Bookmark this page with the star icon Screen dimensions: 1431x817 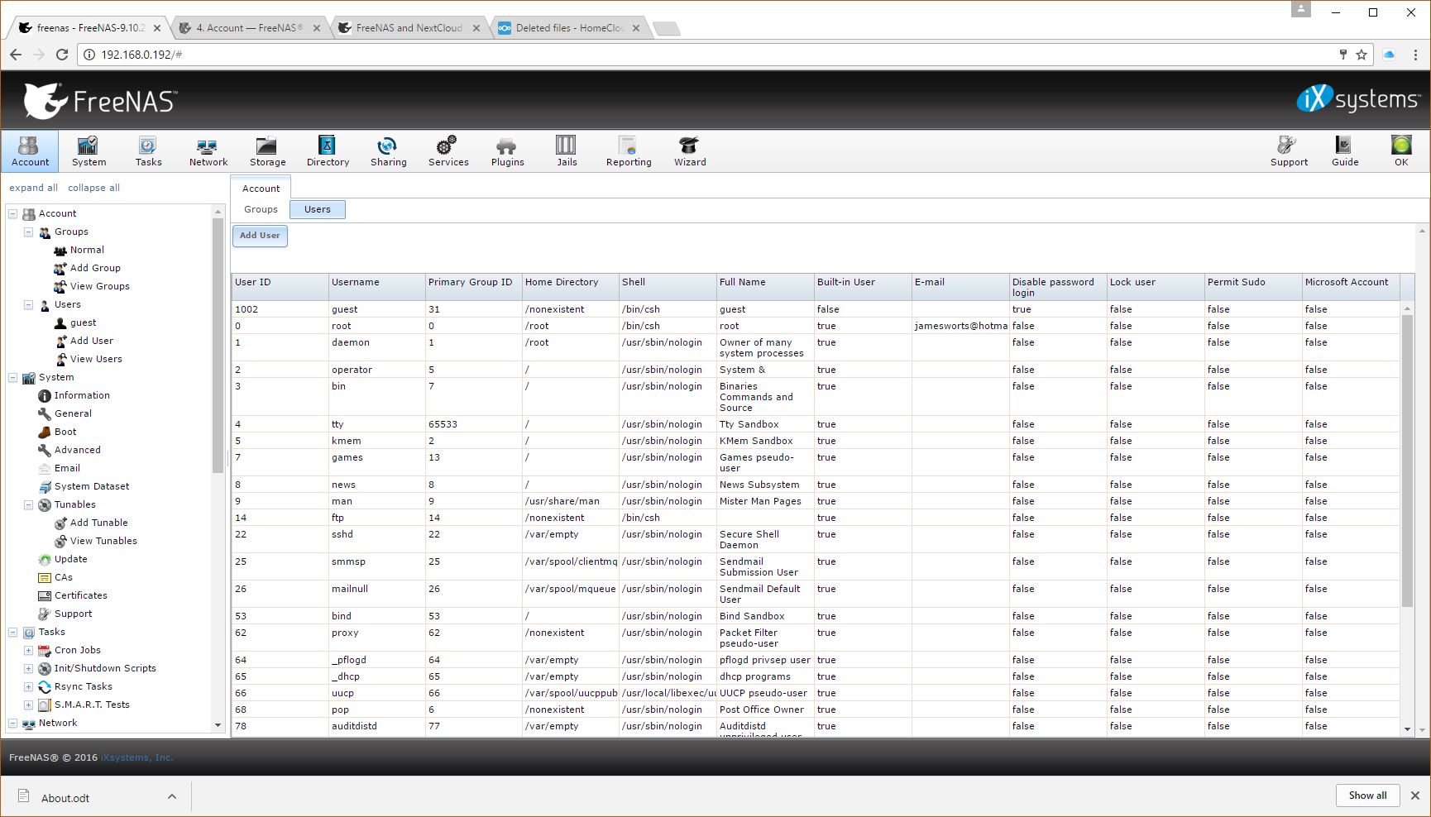tap(1362, 55)
